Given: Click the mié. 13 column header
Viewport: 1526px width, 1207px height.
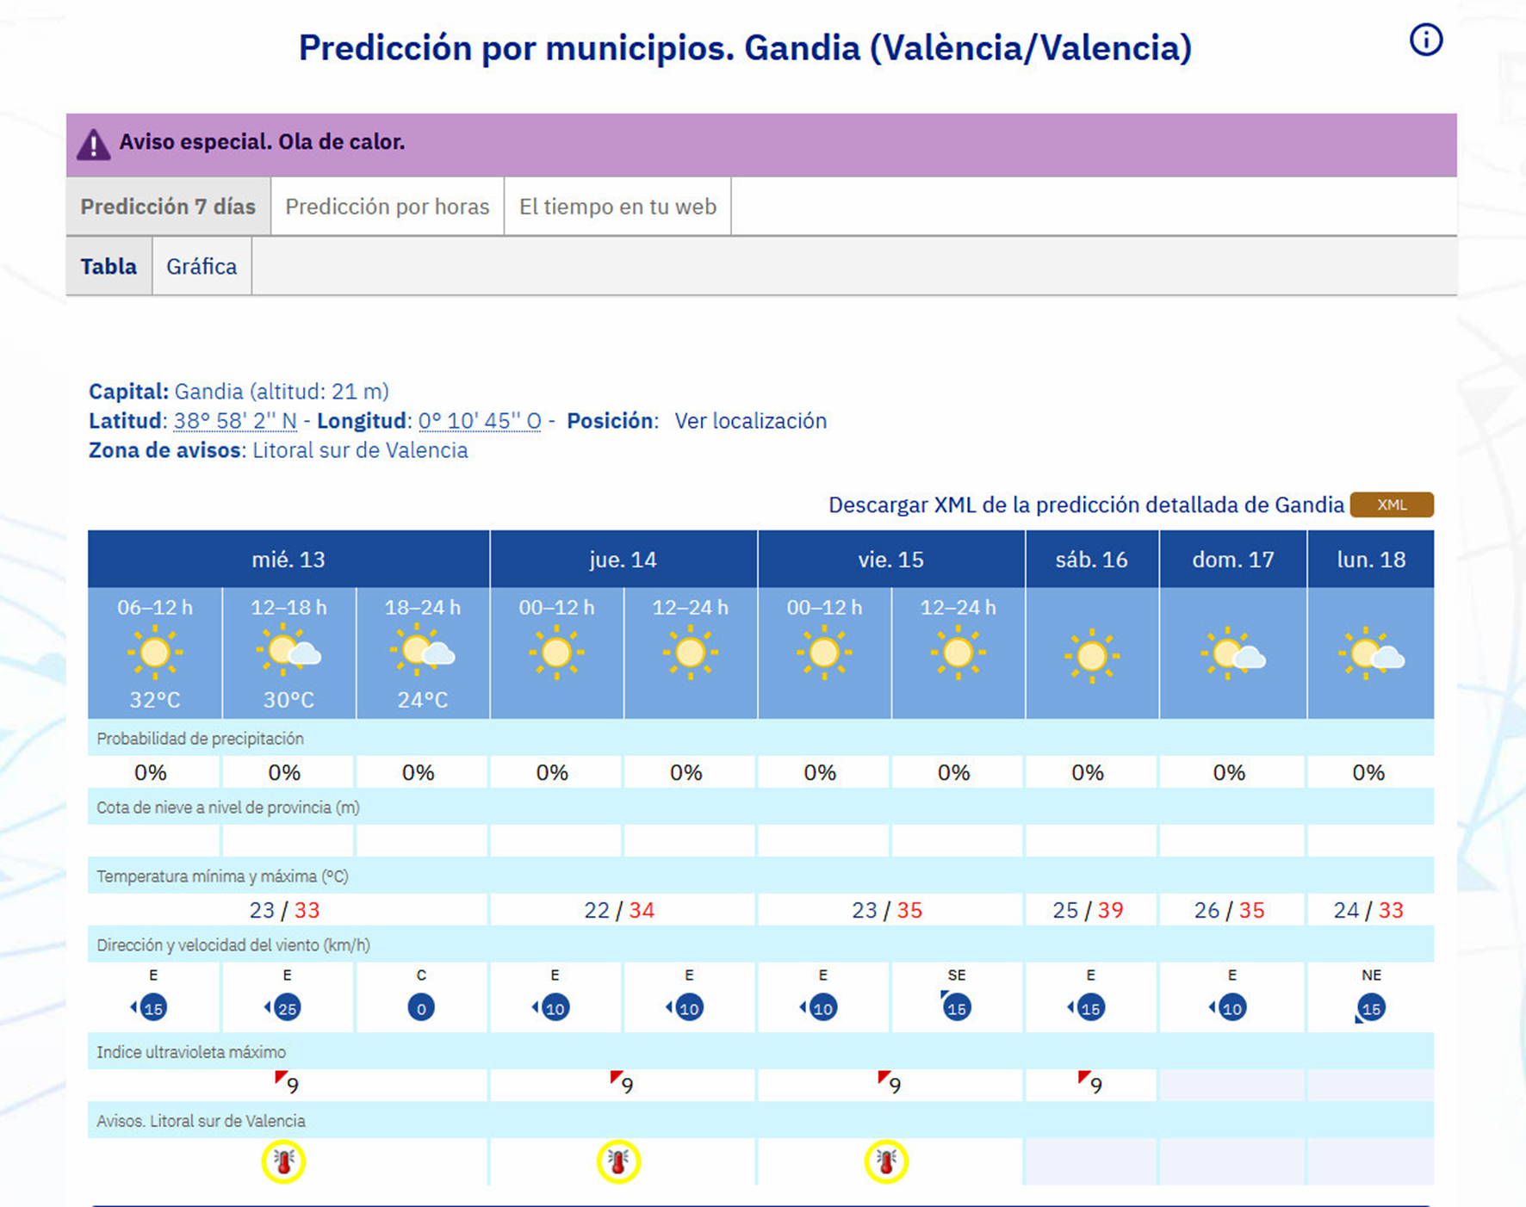Looking at the screenshot, I should [x=288, y=560].
